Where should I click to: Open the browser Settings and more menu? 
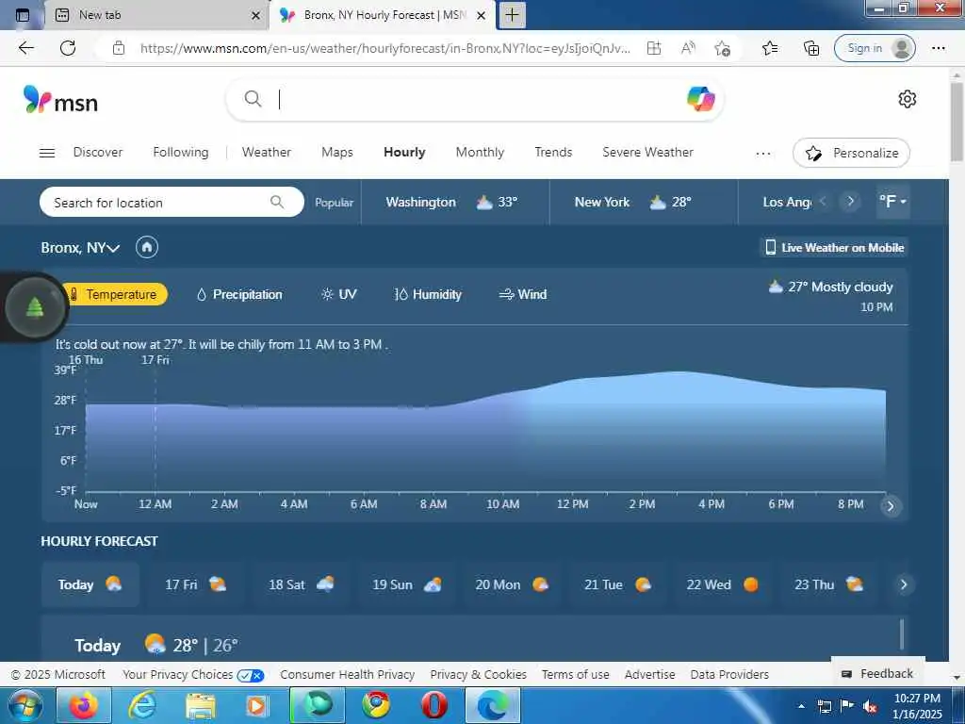[938, 48]
